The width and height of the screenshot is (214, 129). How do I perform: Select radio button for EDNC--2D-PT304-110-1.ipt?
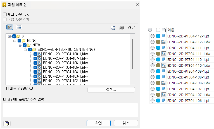coord(152,59)
